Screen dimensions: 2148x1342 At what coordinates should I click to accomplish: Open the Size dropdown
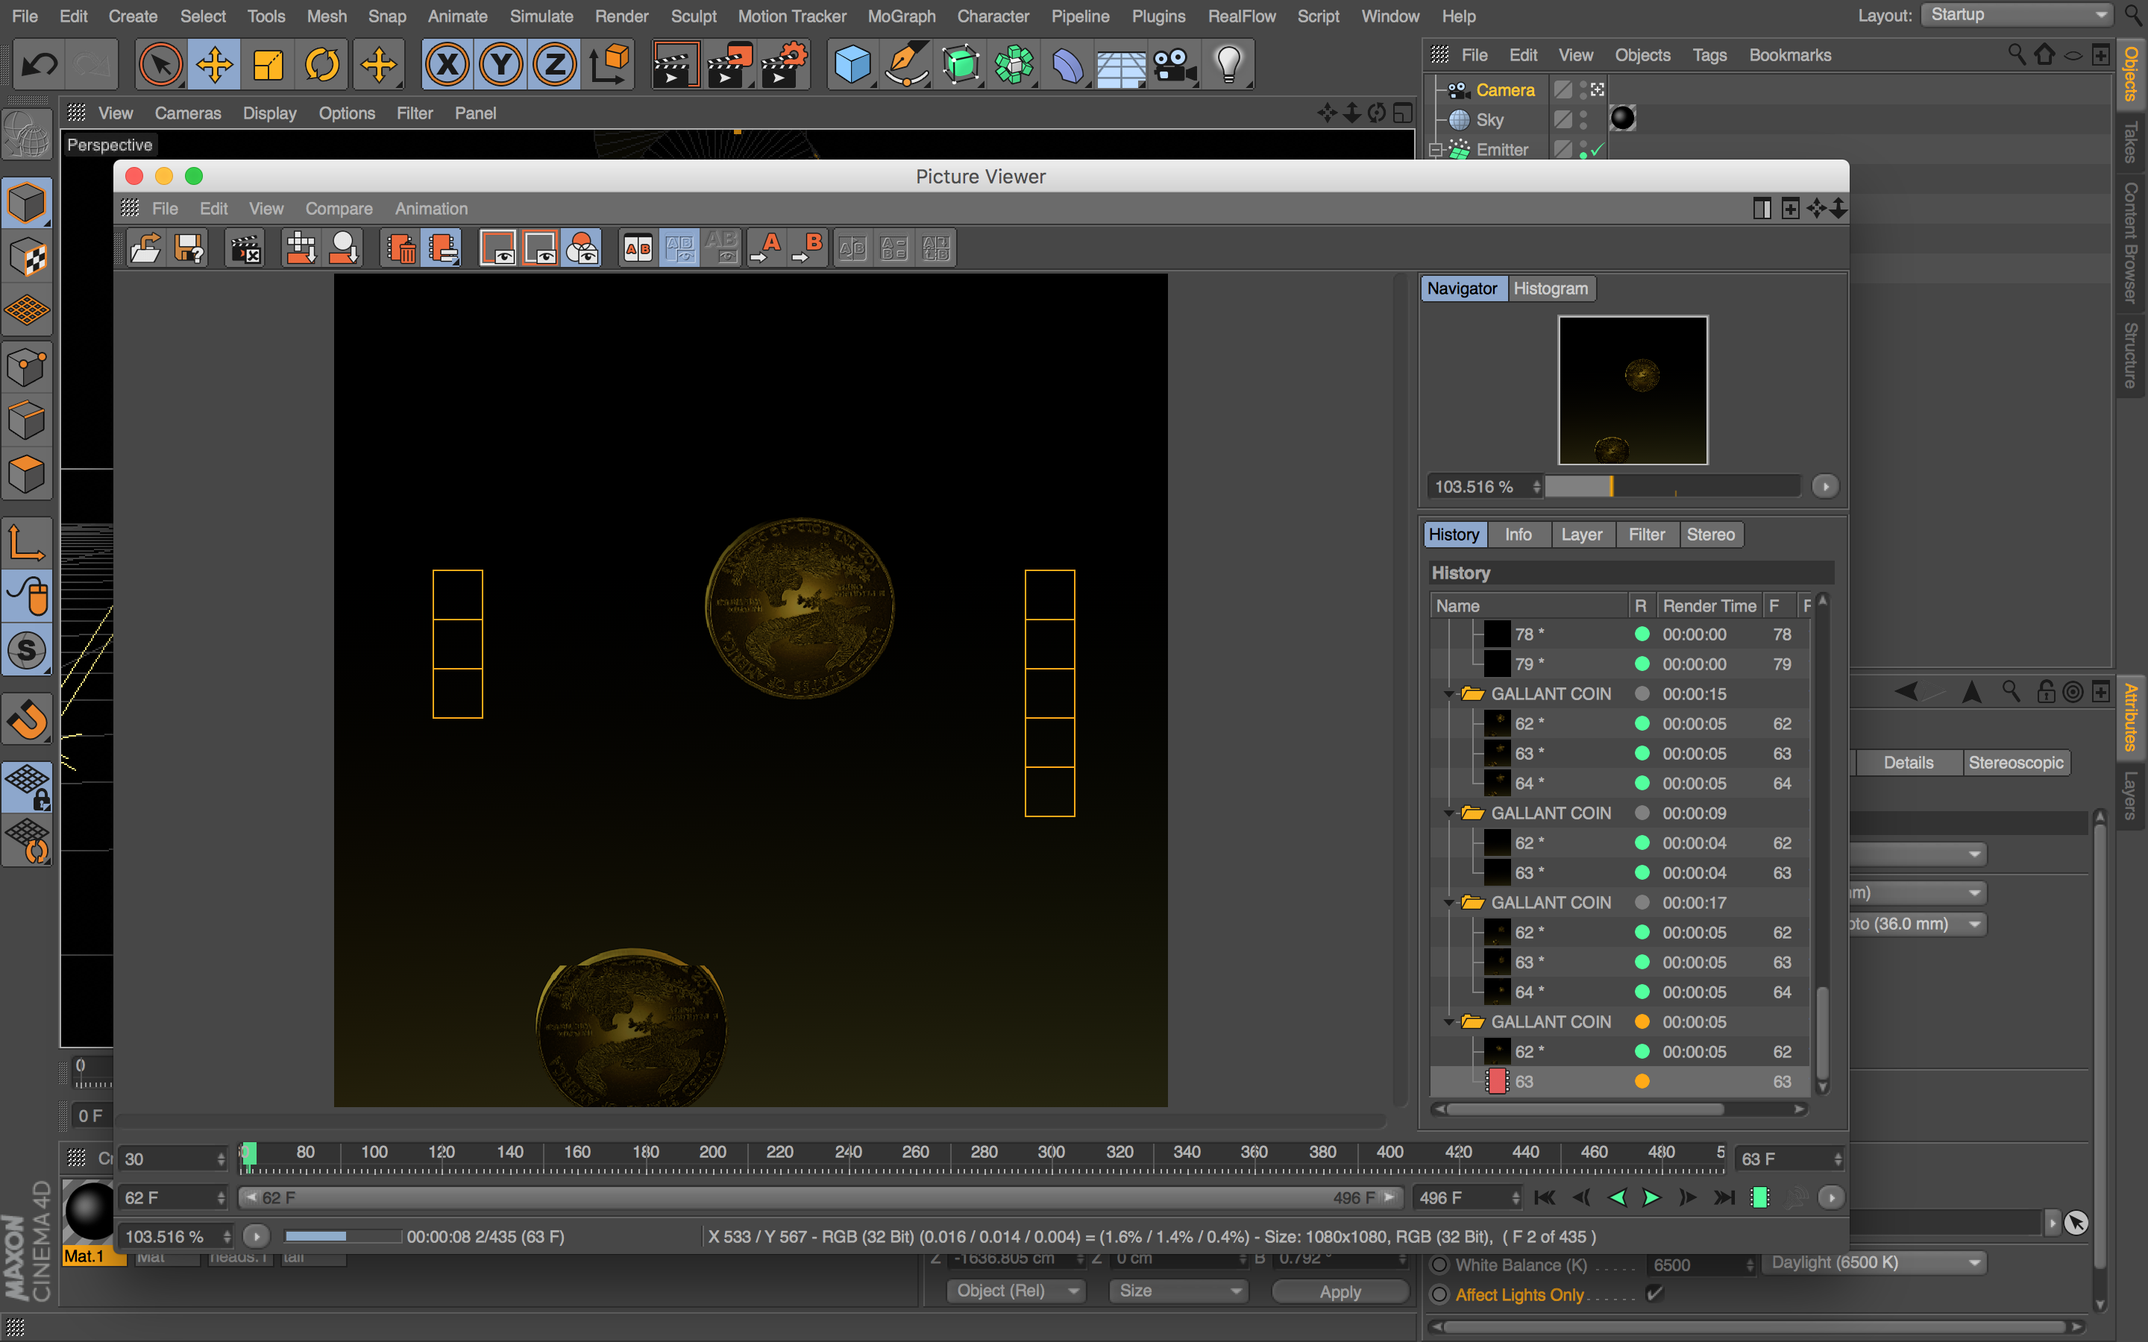click(1178, 1291)
